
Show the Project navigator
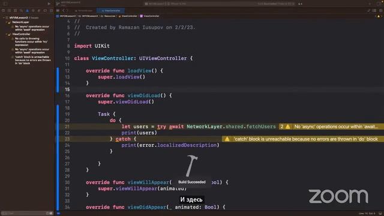coord(4,11)
